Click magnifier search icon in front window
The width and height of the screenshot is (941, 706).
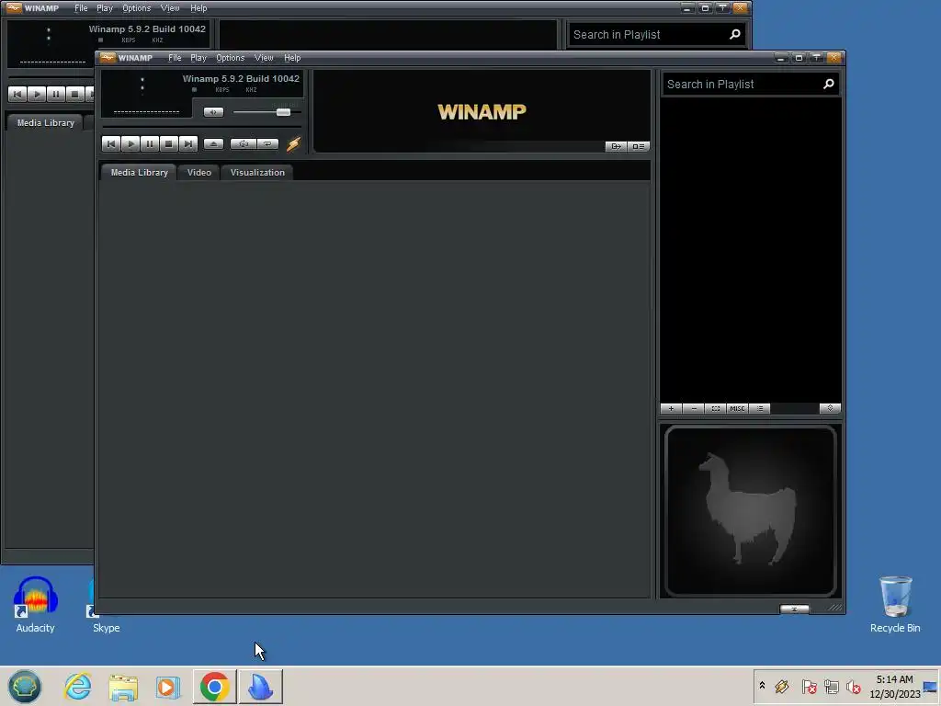[x=829, y=84]
